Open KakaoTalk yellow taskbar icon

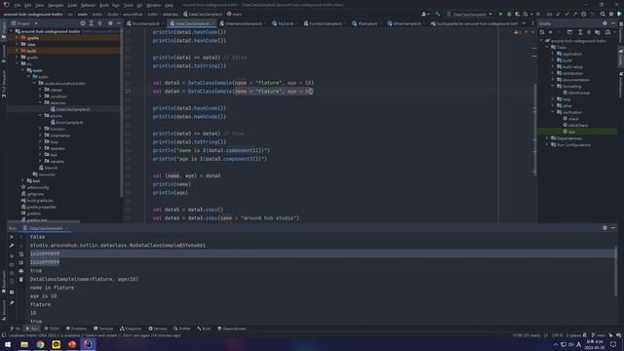[x=57, y=344]
